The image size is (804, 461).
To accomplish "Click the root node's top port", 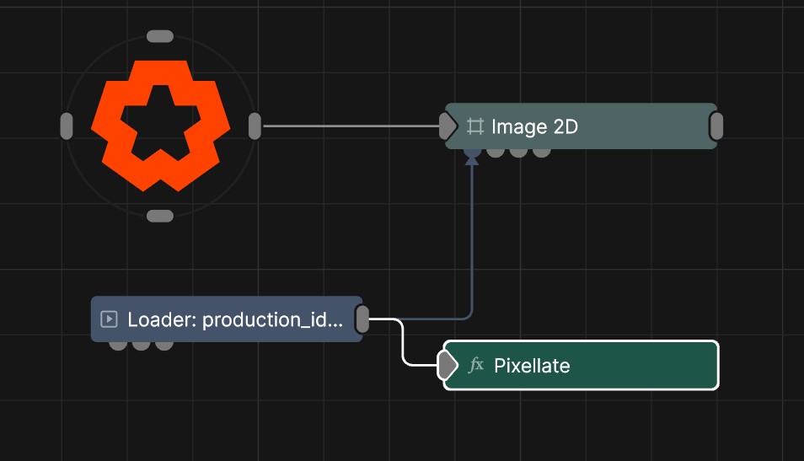I will click(x=159, y=36).
